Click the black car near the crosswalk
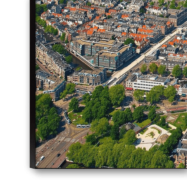Viewport: 187px width, 187px height. pyautogui.click(x=58, y=155)
